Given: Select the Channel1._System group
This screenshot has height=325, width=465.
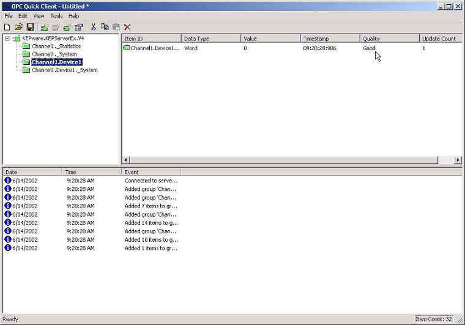Looking at the screenshot, I should [54, 54].
